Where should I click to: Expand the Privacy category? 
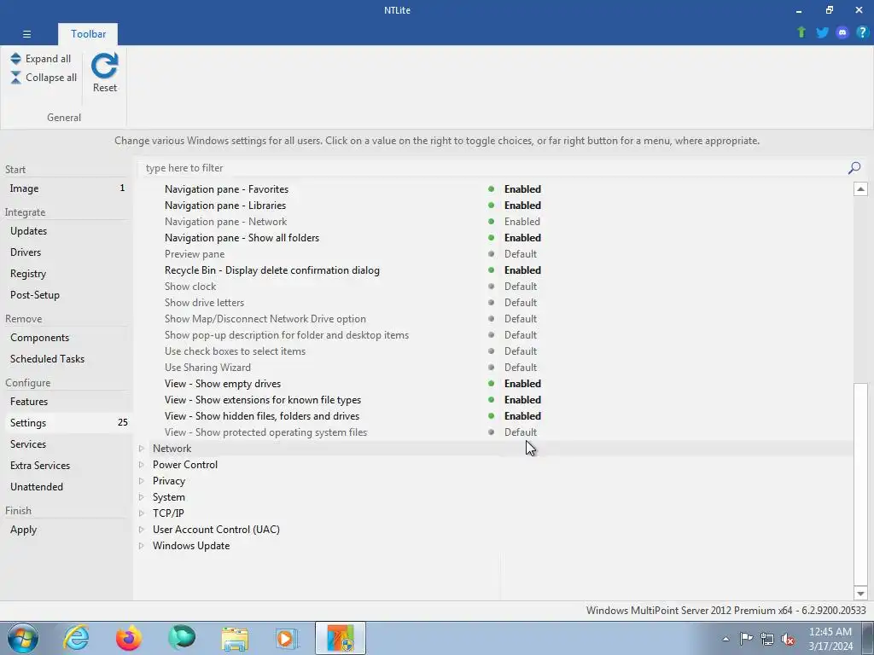pyautogui.click(x=142, y=481)
